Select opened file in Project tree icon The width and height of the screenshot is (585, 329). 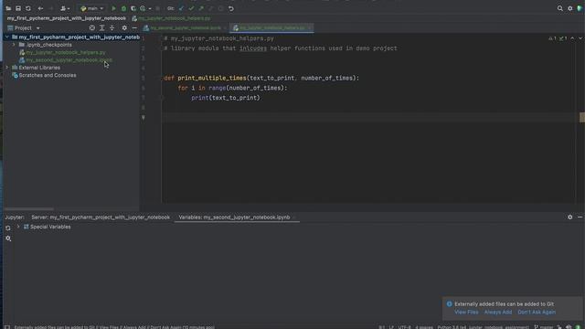click(x=92, y=28)
